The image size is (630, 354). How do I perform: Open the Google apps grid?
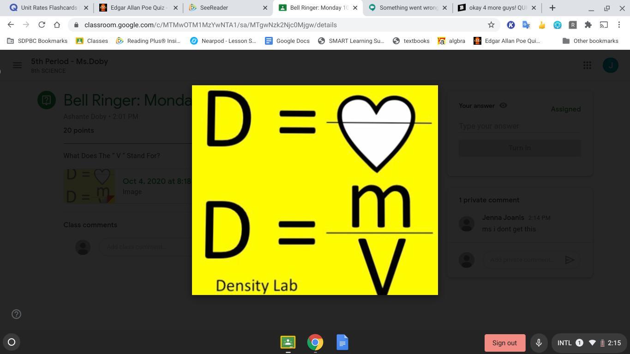click(587, 65)
